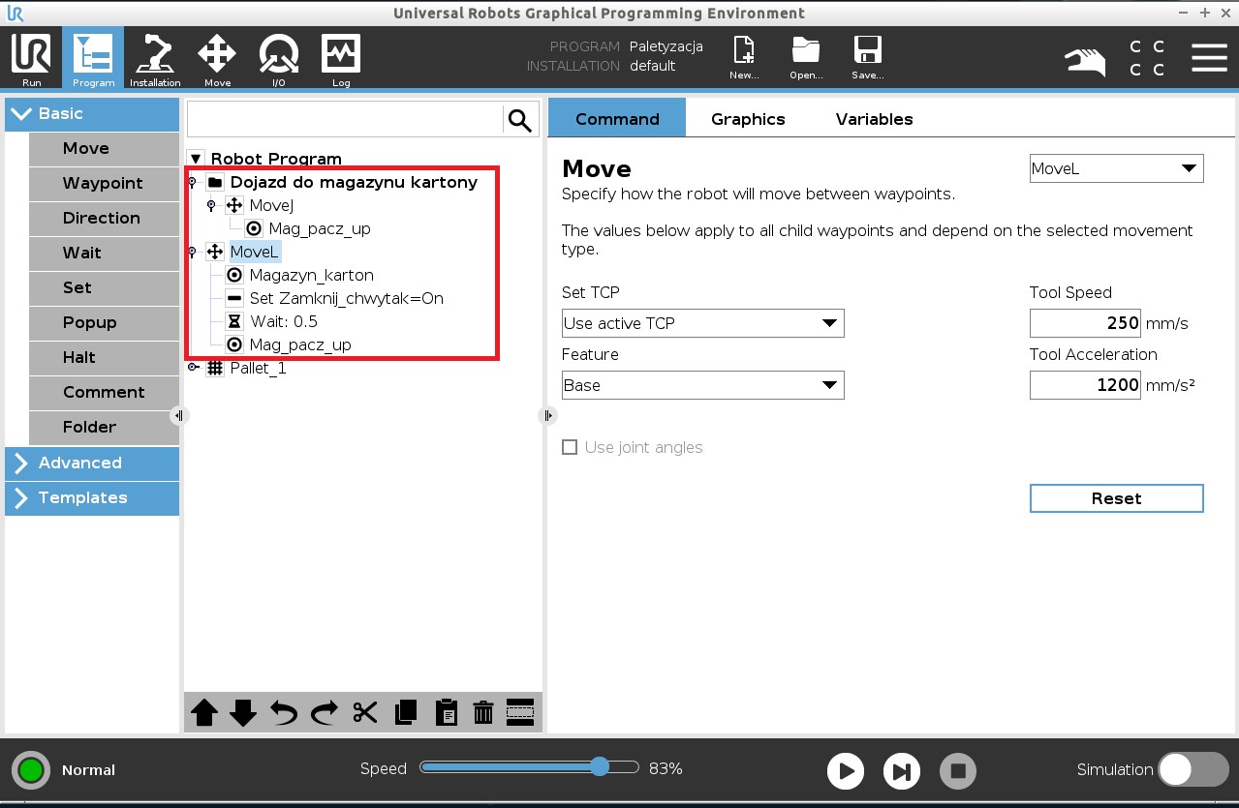This screenshot has height=808, width=1239.
Task: Select the Set Zamknij_chwytak=On node
Action: (x=346, y=298)
